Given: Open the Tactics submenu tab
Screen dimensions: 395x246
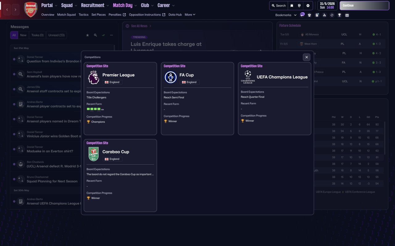Looking at the screenshot, I should tap(84, 14).
